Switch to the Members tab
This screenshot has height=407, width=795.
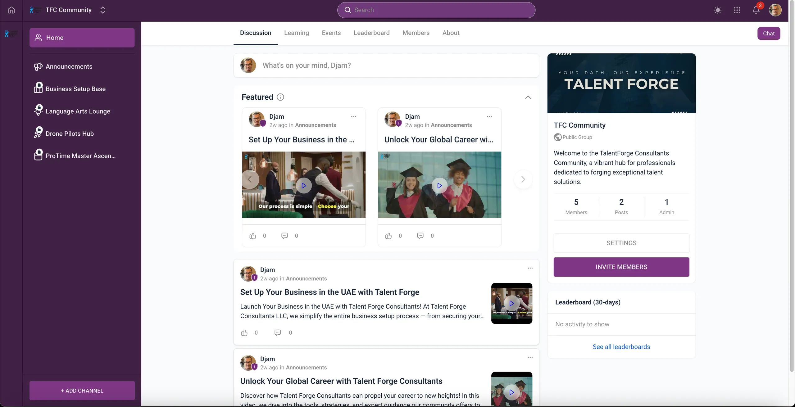click(416, 33)
